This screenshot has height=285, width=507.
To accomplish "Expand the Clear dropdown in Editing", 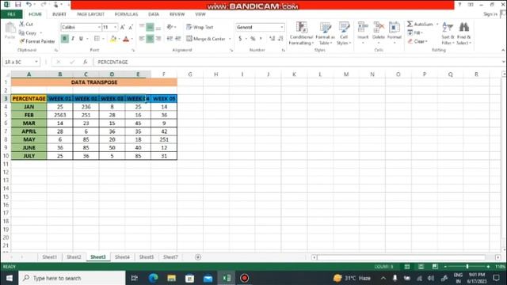I will pyautogui.click(x=426, y=41).
